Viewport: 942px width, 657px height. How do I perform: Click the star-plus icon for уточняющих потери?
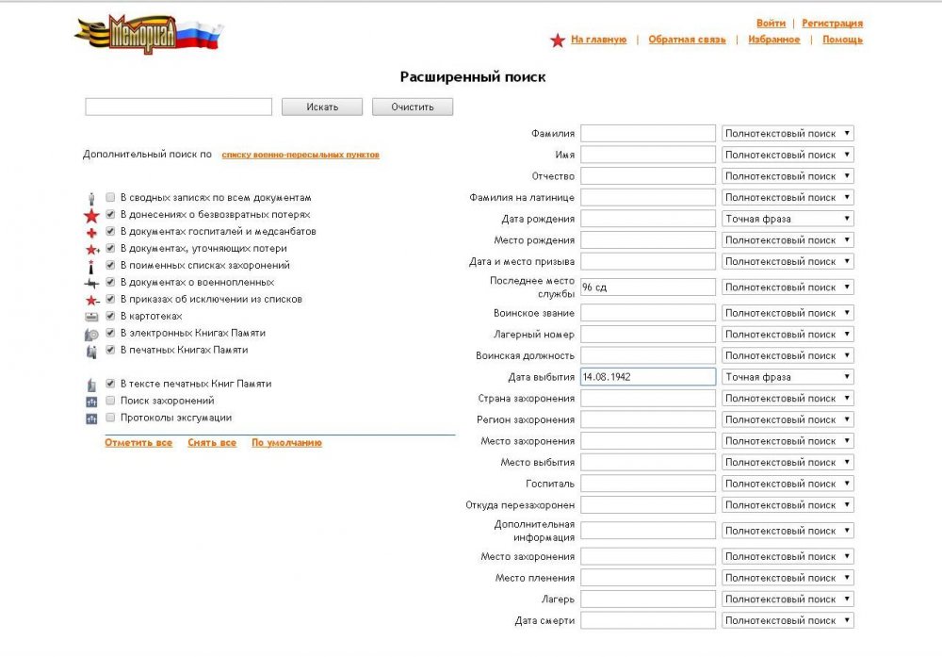pos(92,249)
